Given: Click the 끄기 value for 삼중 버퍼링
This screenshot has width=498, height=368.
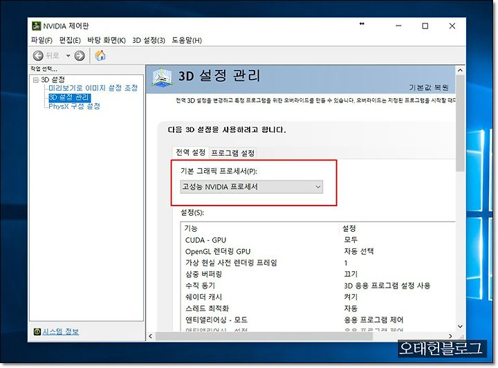Looking at the screenshot, I should coord(351,275).
